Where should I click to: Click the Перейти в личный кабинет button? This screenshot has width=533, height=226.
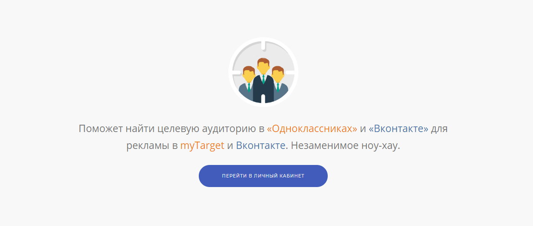coord(263,176)
